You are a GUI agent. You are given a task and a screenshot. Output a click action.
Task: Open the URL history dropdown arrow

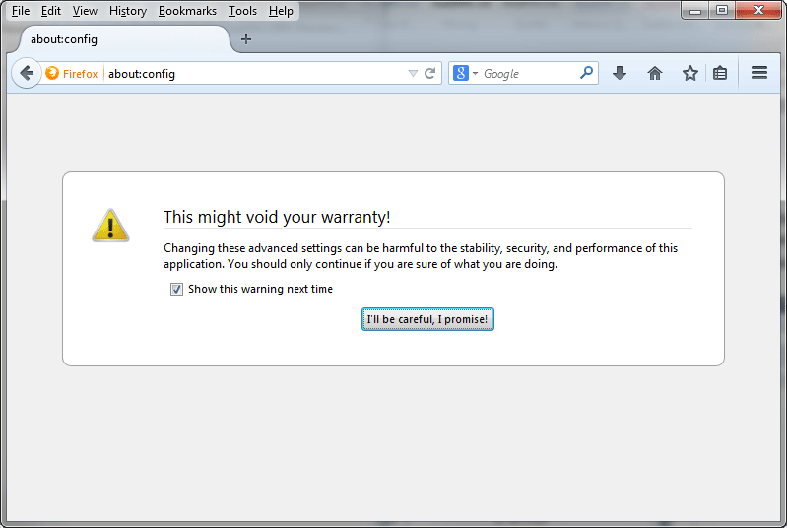click(x=413, y=74)
